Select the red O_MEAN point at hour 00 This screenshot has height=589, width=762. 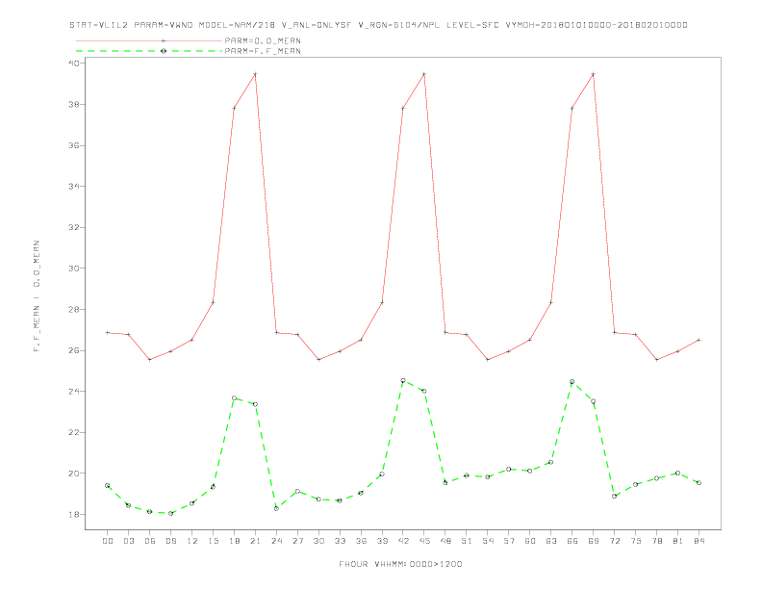(x=108, y=332)
